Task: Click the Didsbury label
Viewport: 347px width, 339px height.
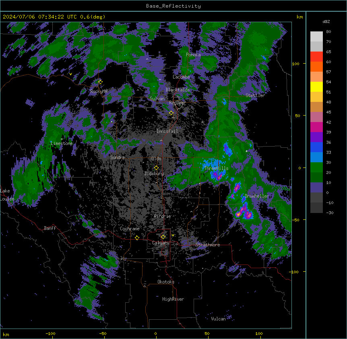Action: (x=154, y=174)
